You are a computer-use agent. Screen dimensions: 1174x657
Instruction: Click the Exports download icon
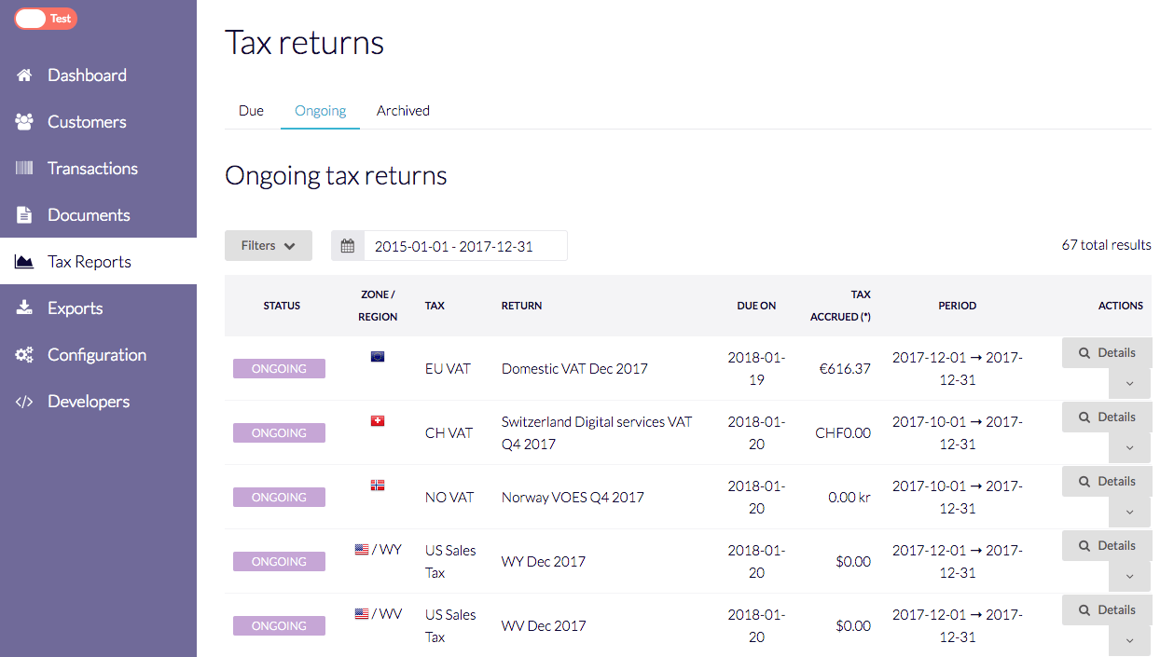[25, 308]
